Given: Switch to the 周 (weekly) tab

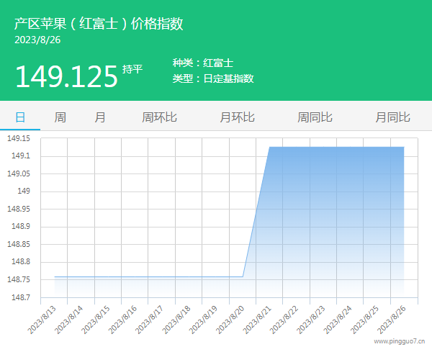Looking at the screenshot, I should [x=60, y=117].
